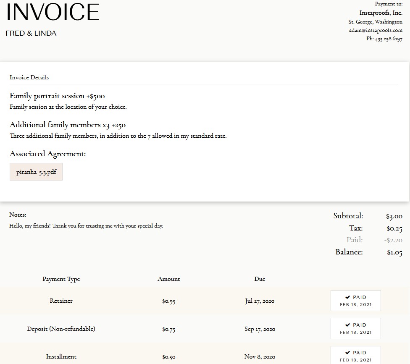
Task: Click the Notes label
Action: 18,215
